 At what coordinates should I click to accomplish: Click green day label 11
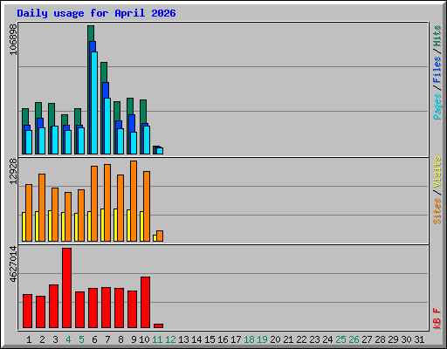pos(157,339)
